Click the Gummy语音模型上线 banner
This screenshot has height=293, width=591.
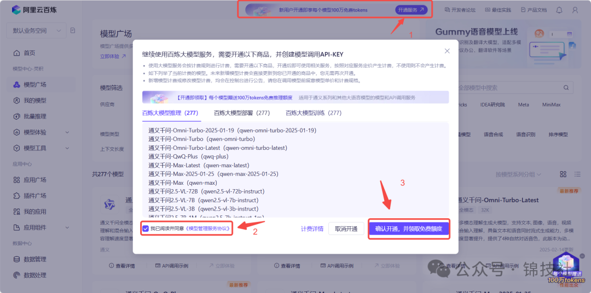(504, 44)
